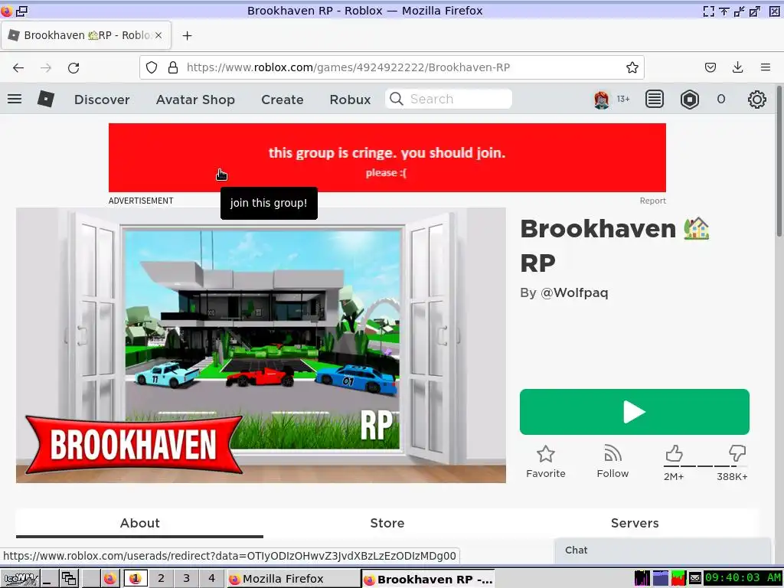Show site security lock information

(x=173, y=67)
